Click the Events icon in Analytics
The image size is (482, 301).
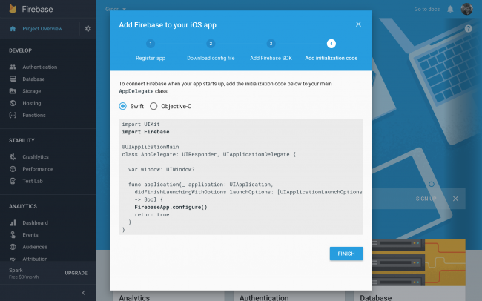coord(13,234)
